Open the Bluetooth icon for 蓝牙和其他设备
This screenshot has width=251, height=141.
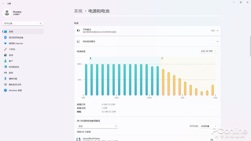click(x=5, y=37)
